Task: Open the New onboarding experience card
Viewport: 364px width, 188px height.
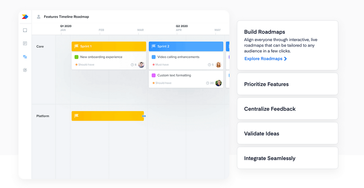Action: (x=109, y=61)
